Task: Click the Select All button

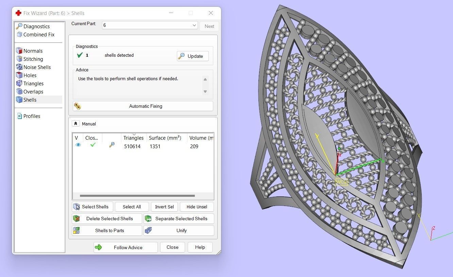Action: click(132, 207)
